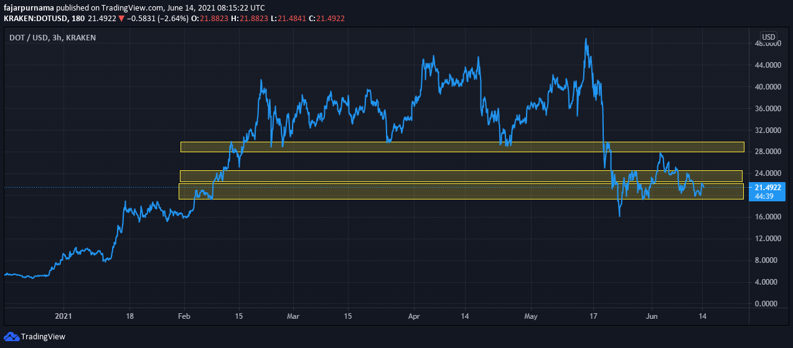The image size is (793, 348).
Task: Click the red down-triangle price change indicator
Action: pyautogui.click(x=121, y=19)
